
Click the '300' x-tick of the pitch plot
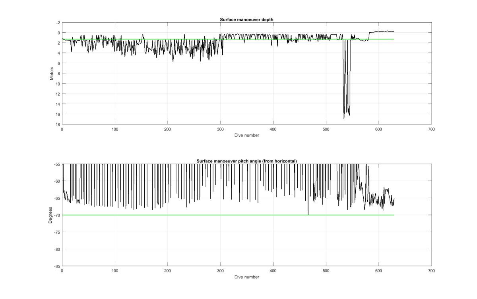coord(221,271)
